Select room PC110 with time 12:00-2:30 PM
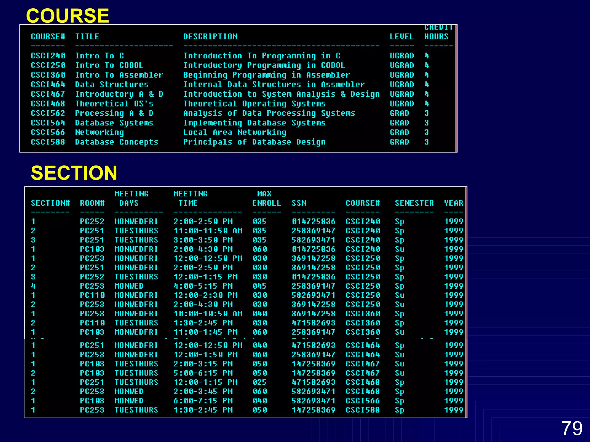Screen dimensions: 590x442 point(92,295)
